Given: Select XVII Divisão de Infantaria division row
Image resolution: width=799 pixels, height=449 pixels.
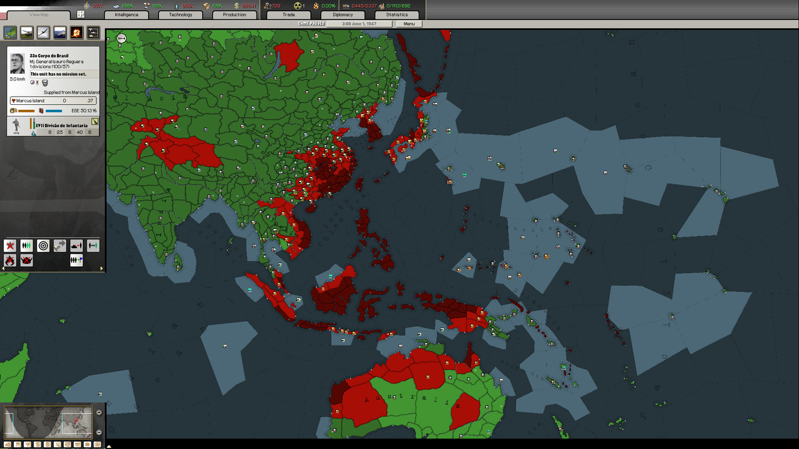Looking at the screenshot, I should coord(53,127).
